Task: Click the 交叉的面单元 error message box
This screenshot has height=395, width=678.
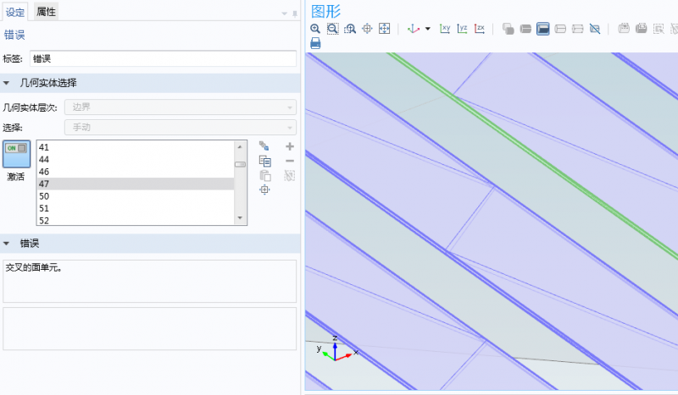Action: 150,281
